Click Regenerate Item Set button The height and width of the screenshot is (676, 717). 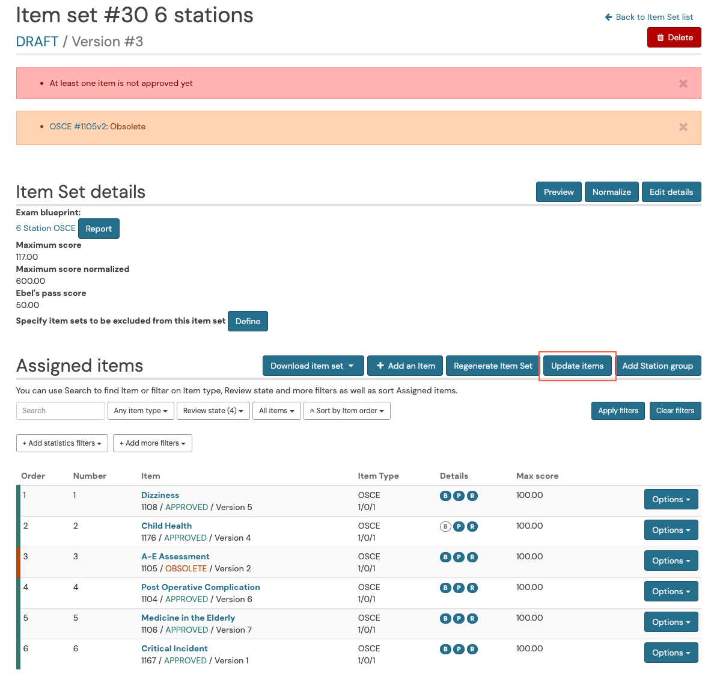[x=493, y=366]
